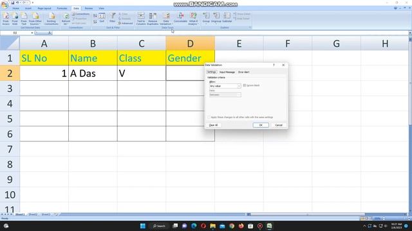
Task: Click the Select All corner of the sheet
Action: coord(10,43)
